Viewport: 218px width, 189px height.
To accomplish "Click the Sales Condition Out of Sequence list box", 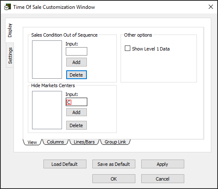I will pyautogui.click(x=47, y=59).
